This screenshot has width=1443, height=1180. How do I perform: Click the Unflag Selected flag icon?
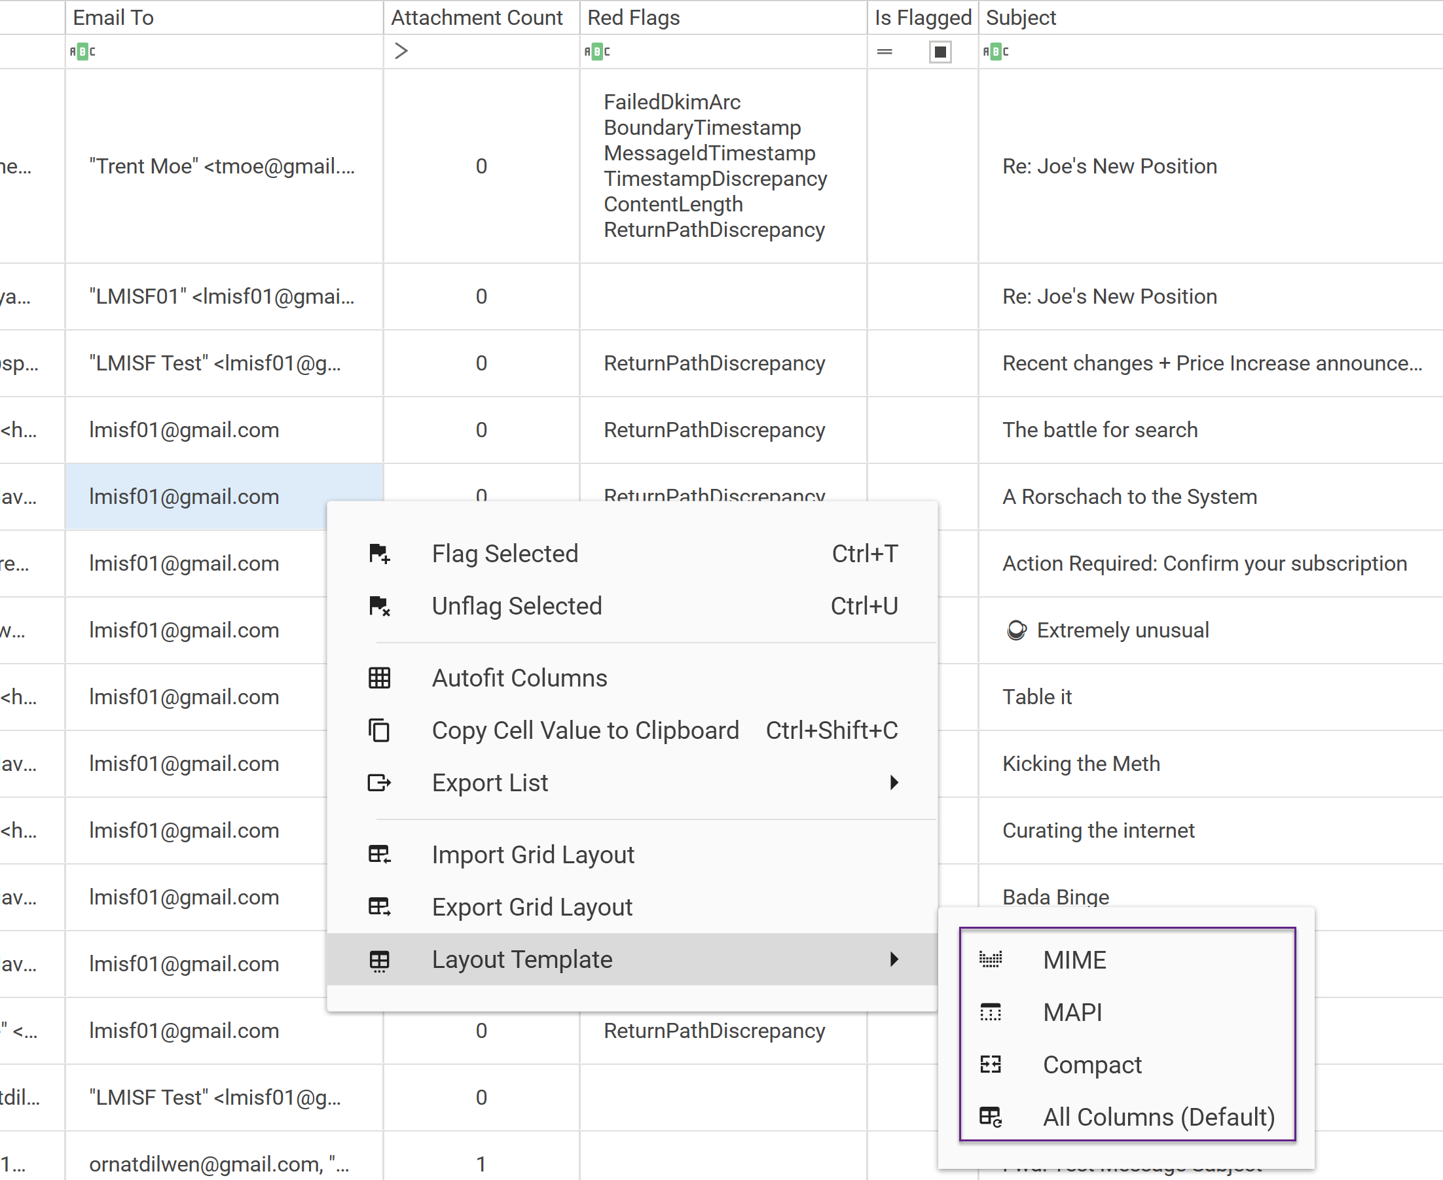[379, 605]
